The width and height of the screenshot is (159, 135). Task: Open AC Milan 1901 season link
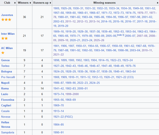point(56,46)
